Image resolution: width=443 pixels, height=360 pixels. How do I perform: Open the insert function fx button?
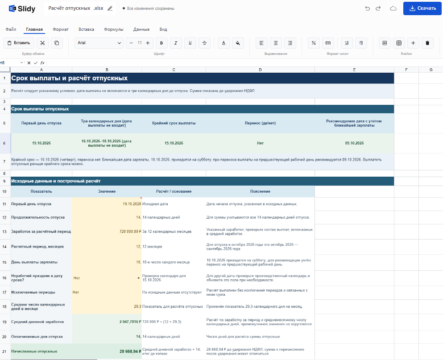(x=42, y=63)
